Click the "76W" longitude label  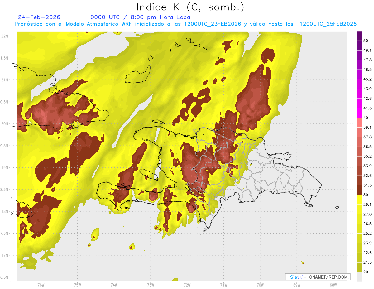41,285
